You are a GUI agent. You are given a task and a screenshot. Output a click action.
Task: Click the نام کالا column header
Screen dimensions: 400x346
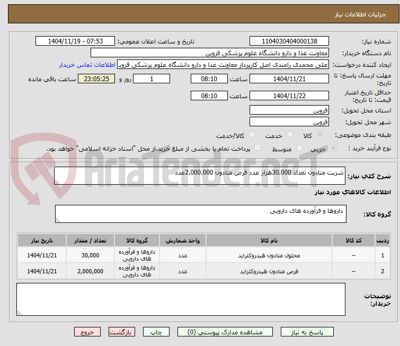click(269, 240)
